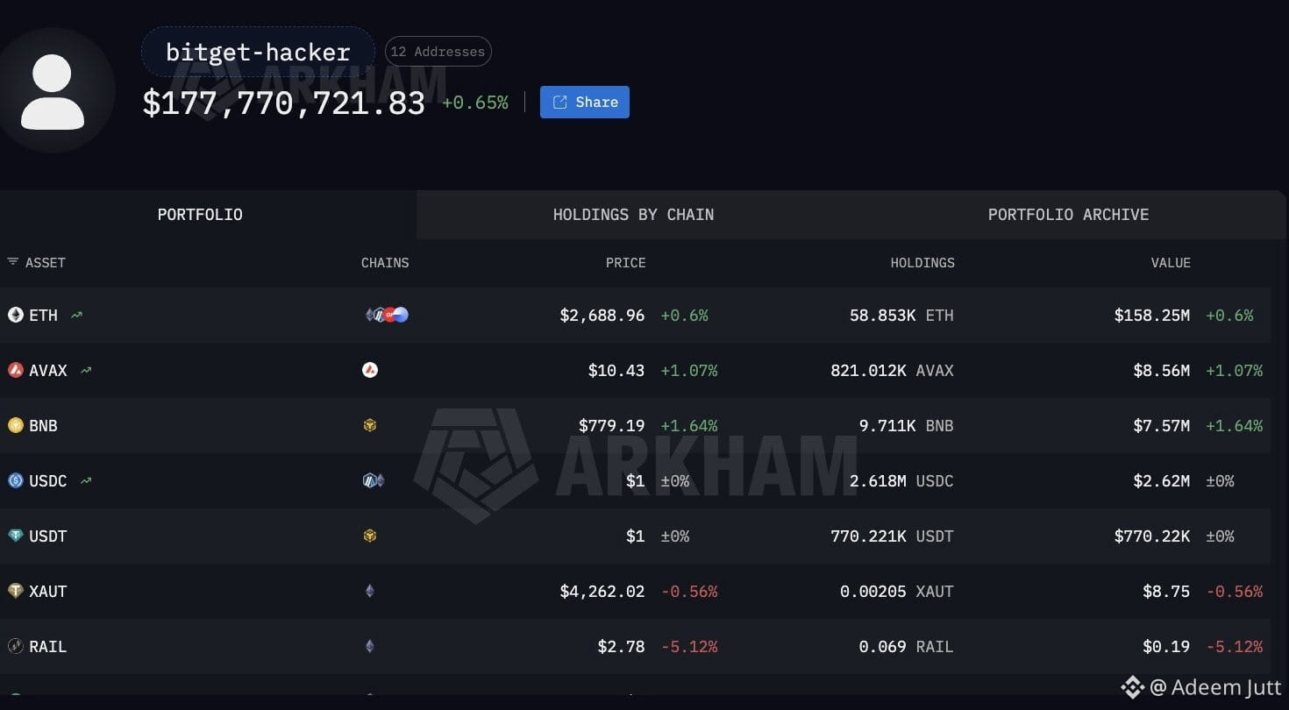Sort table by HOLDINGS column header

click(x=922, y=262)
